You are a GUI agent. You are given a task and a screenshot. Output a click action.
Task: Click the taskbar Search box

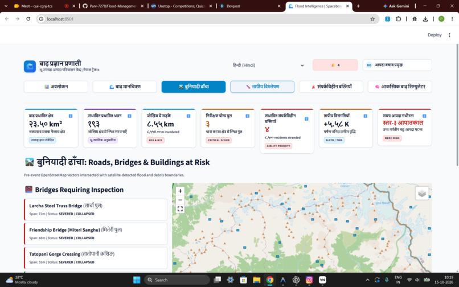(x=177, y=280)
